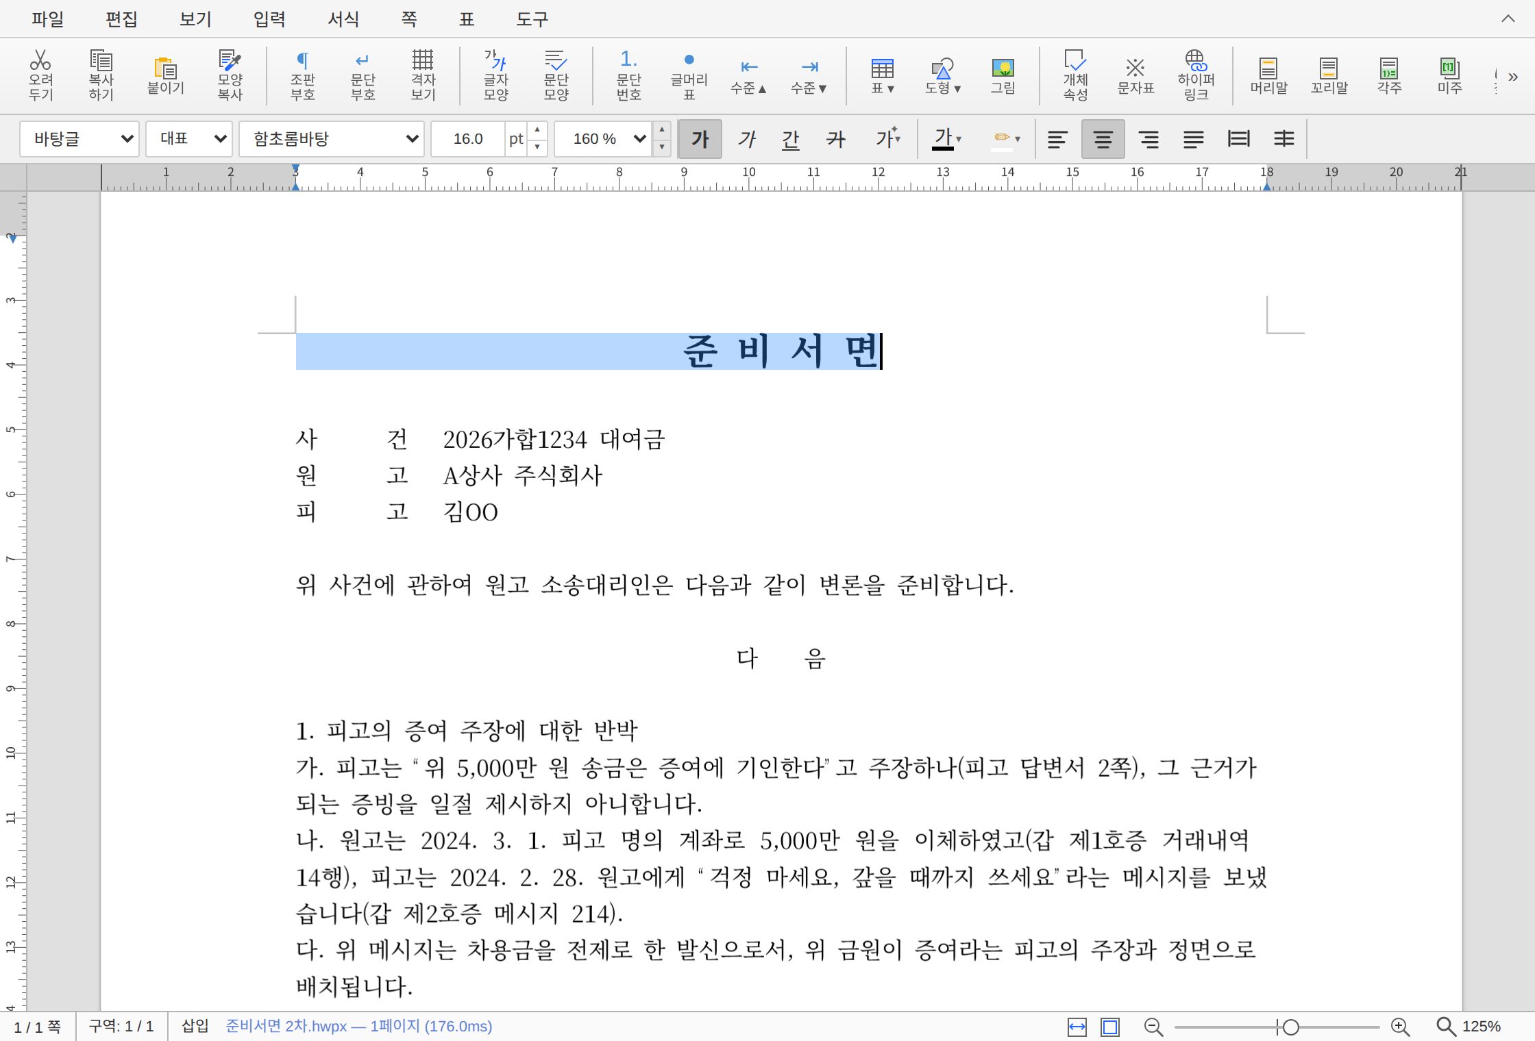
Task: Toggle 조판부호 control codes display
Action: 302,75
